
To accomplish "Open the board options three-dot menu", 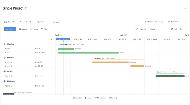I will tap(185, 8).
